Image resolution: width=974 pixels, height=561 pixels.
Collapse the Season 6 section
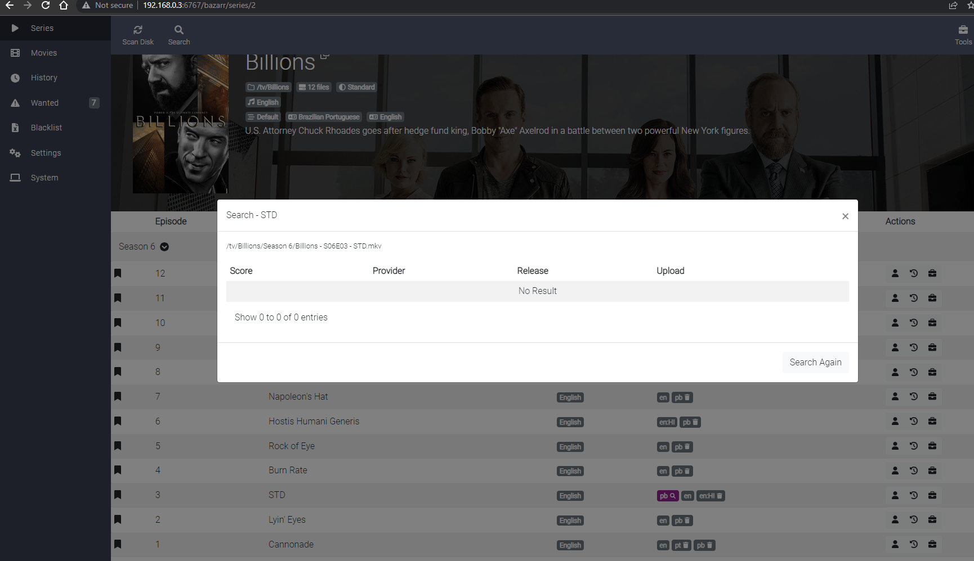[164, 247]
